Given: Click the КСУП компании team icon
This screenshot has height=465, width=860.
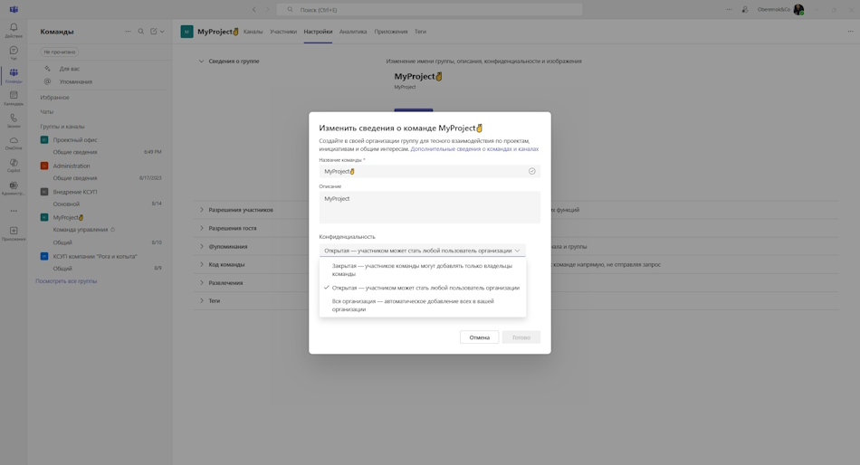Looking at the screenshot, I should 44,256.
